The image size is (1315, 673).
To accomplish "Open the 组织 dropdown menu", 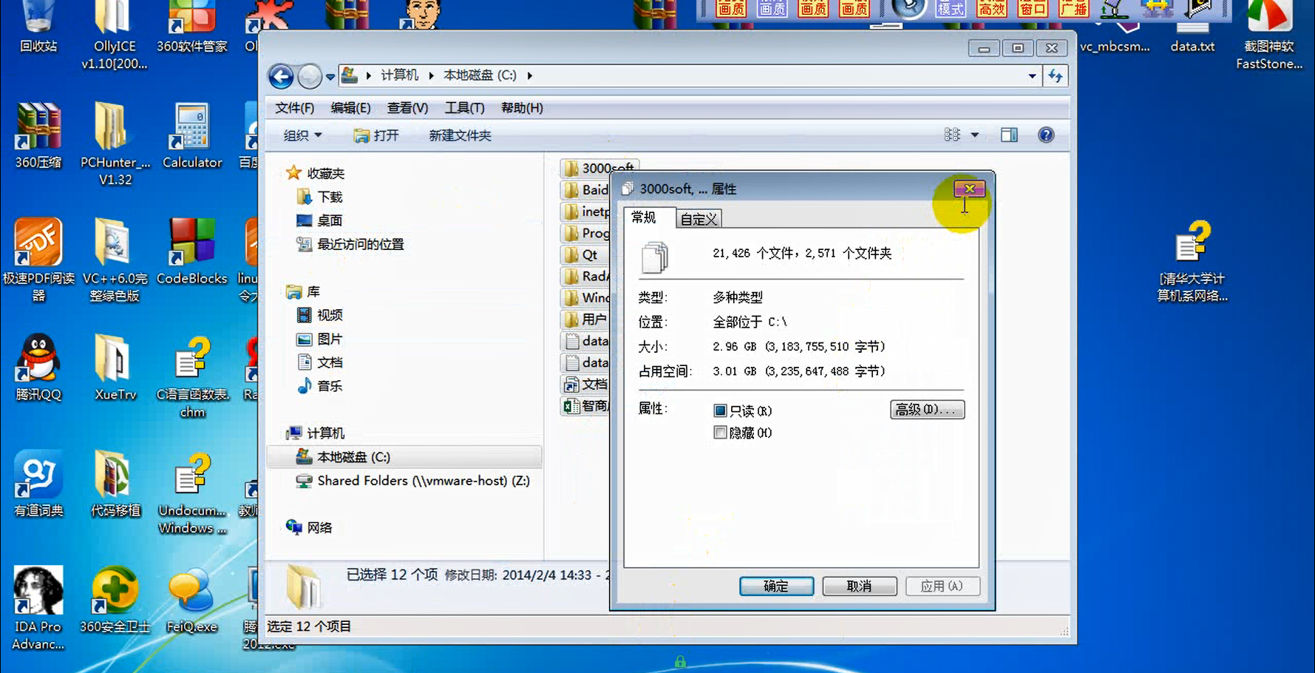I will point(301,135).
